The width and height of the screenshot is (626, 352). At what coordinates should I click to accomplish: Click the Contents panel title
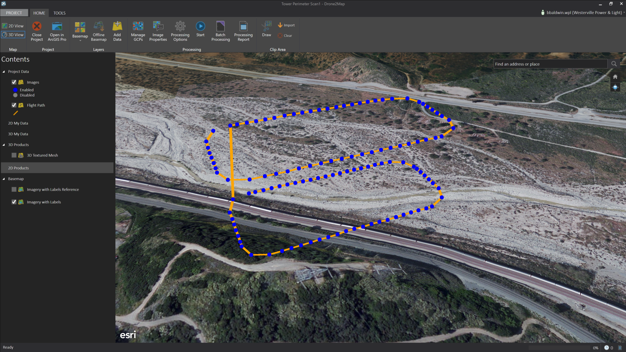tap(15, 59)
